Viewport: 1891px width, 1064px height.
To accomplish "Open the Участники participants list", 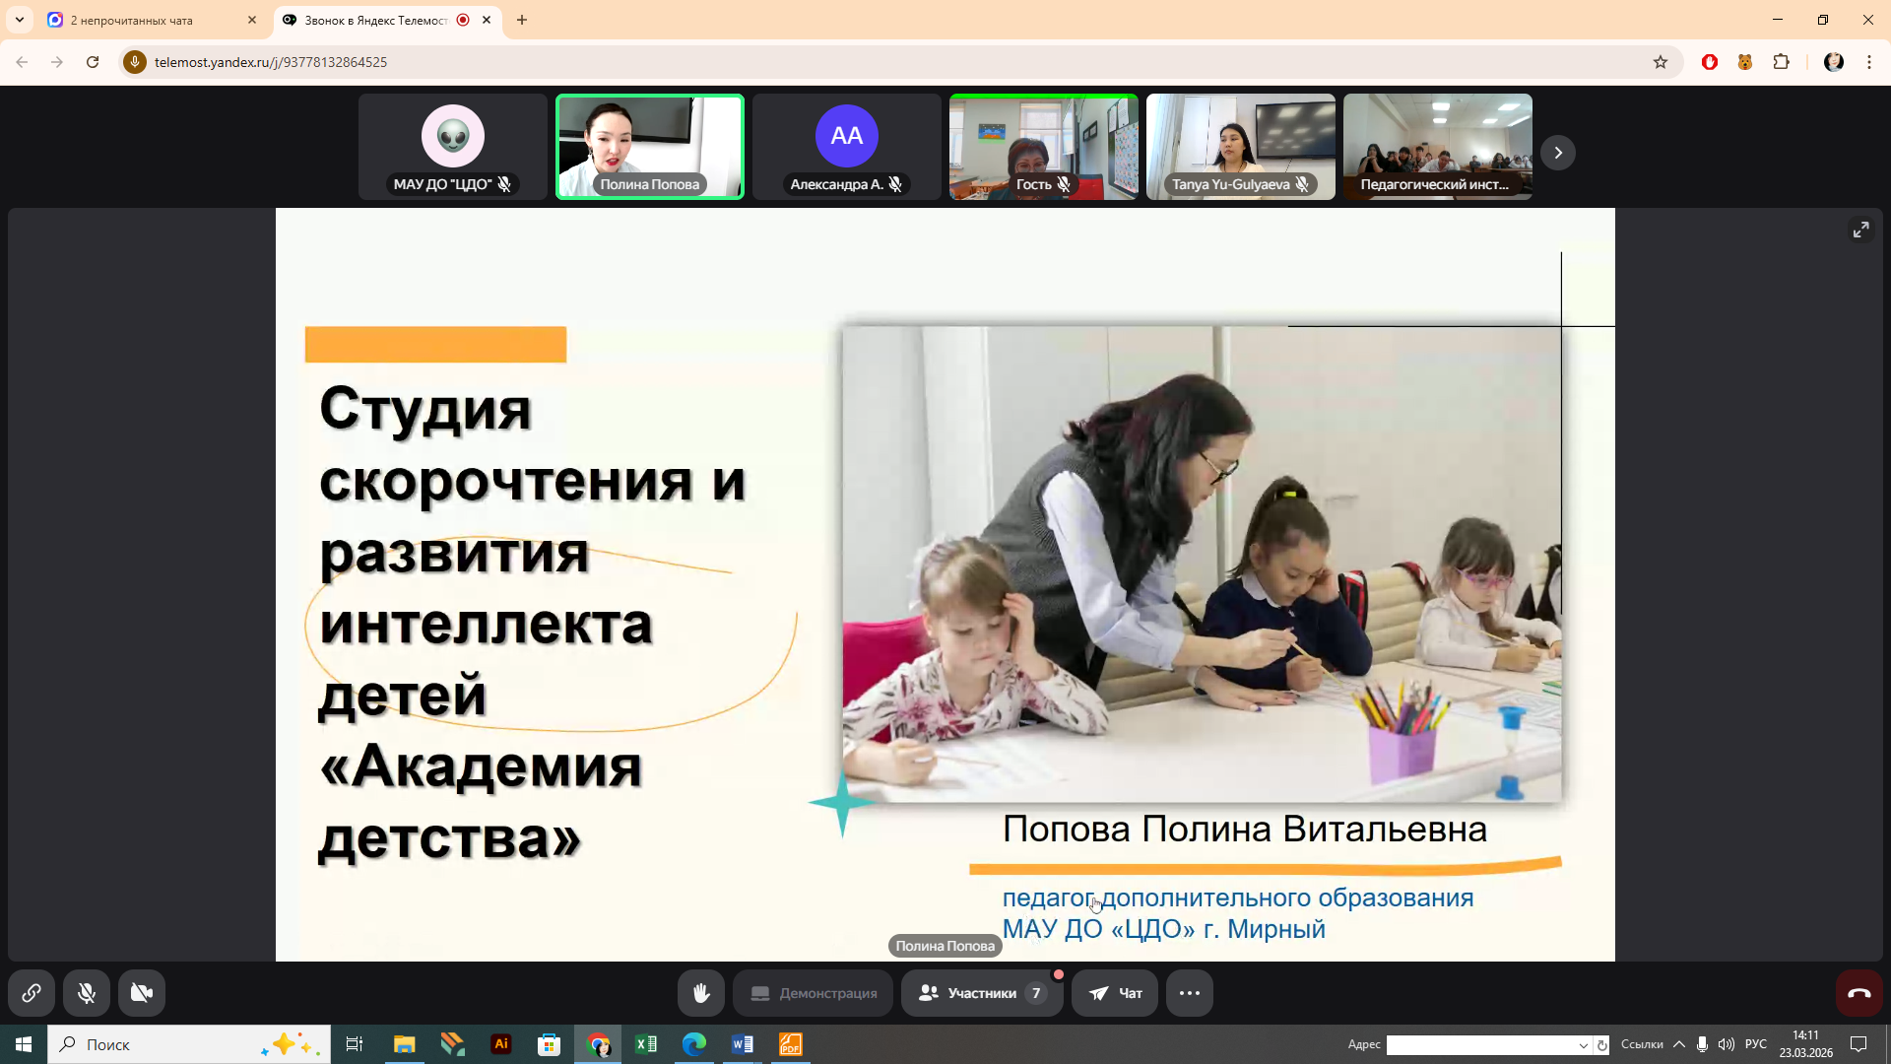I will [981, 993].
